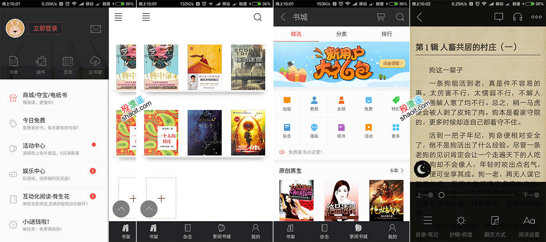
Task: Open the 小王子 book cover
Action: tap(204, 132)
